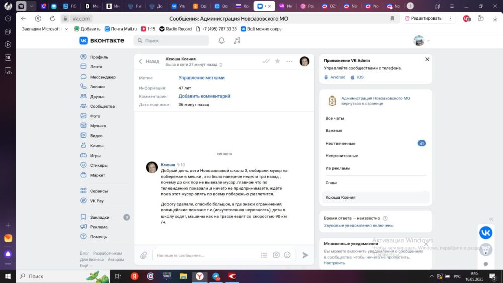Click 'Управление метками' link
Viewport: 503px width, 283px height.
[x=201, y=78]
